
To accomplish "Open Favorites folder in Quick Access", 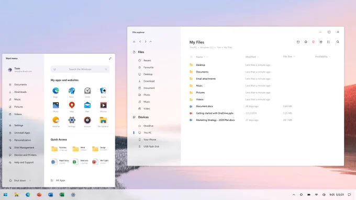I will point(59,149).
